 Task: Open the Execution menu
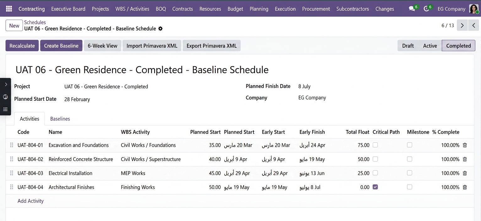[285, 9]
